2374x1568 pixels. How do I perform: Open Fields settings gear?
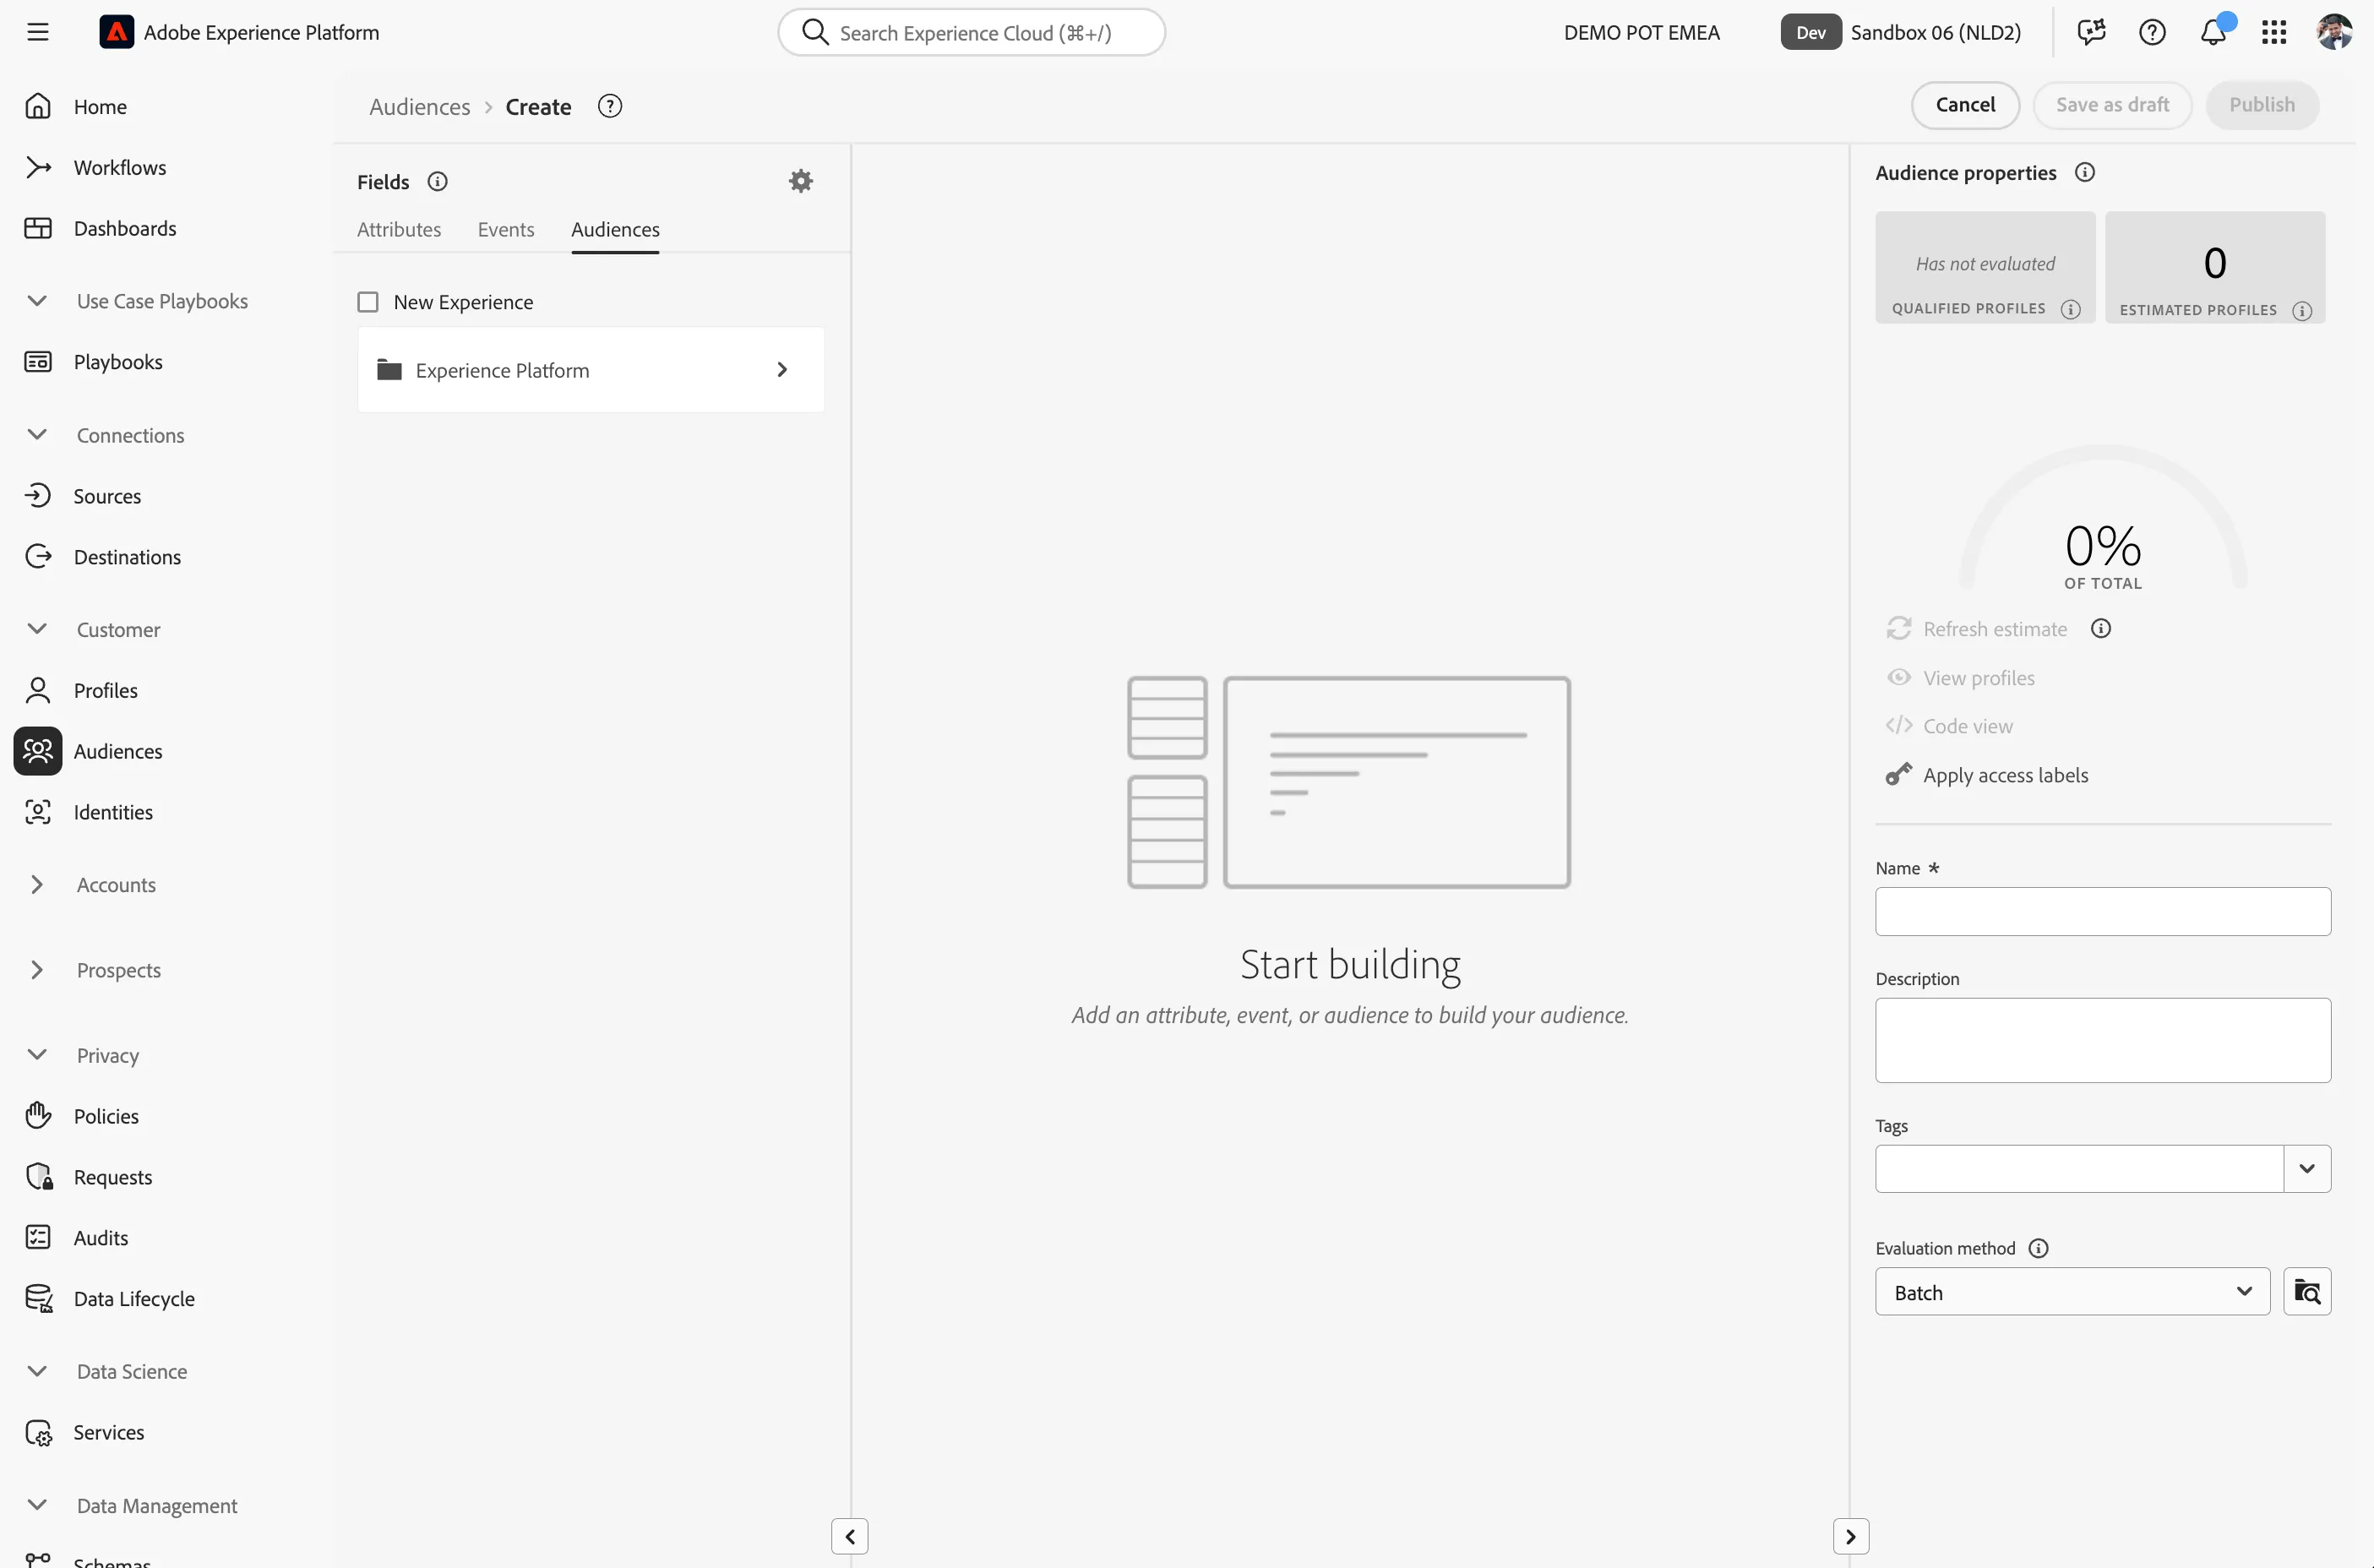click(x=801, y=181)
